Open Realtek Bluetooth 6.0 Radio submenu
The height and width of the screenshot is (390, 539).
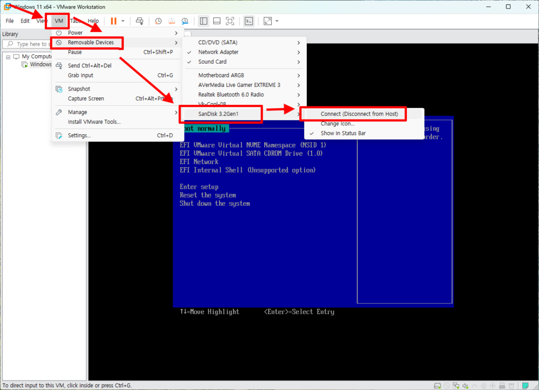[244, 95]
